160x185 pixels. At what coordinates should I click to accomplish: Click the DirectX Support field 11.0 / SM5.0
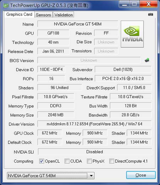tap(134, 88)
